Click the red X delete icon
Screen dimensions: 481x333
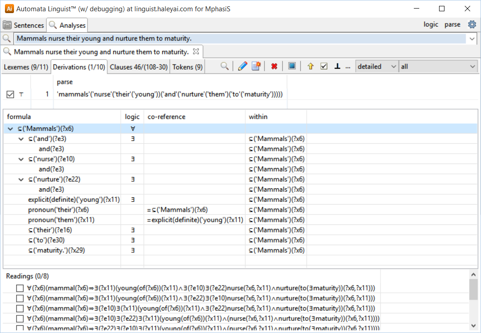tap(274, 66)
